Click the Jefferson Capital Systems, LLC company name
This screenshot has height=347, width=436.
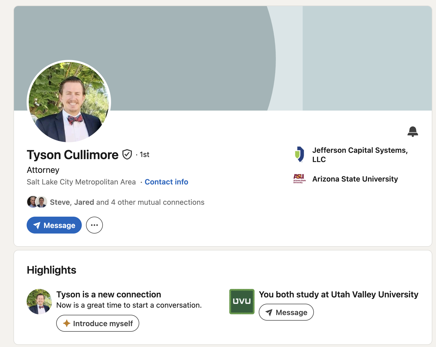[x=360, y=155]
